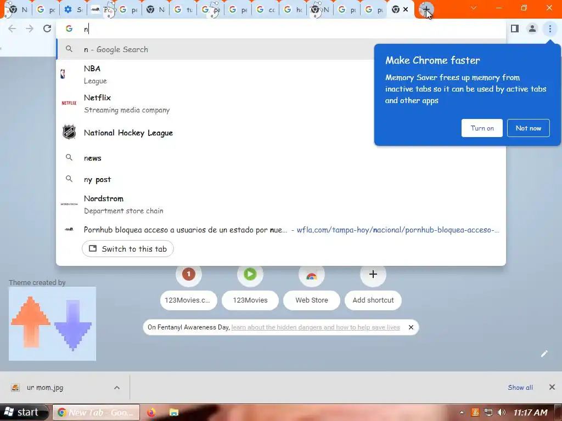Open the volume speaker tray icon
562x421 pixels.
pyautogui.click(x=502, y=412)
